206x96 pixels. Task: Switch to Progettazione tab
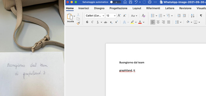click(118, 8)
